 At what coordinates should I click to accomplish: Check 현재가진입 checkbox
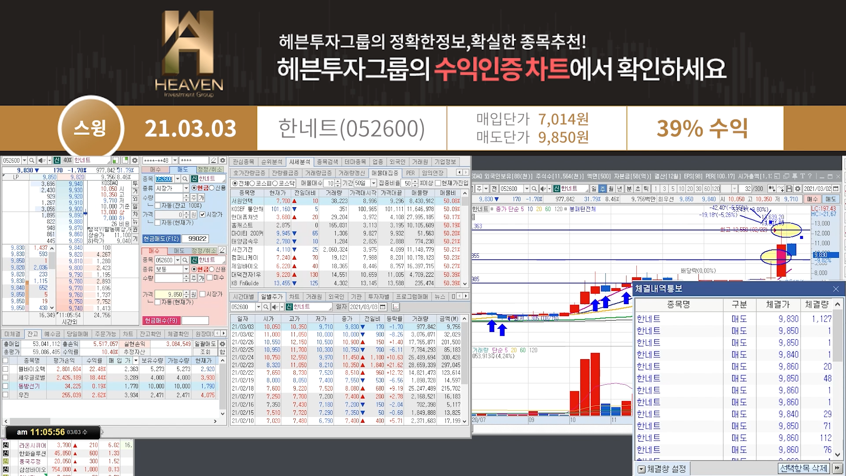(438, 183)
